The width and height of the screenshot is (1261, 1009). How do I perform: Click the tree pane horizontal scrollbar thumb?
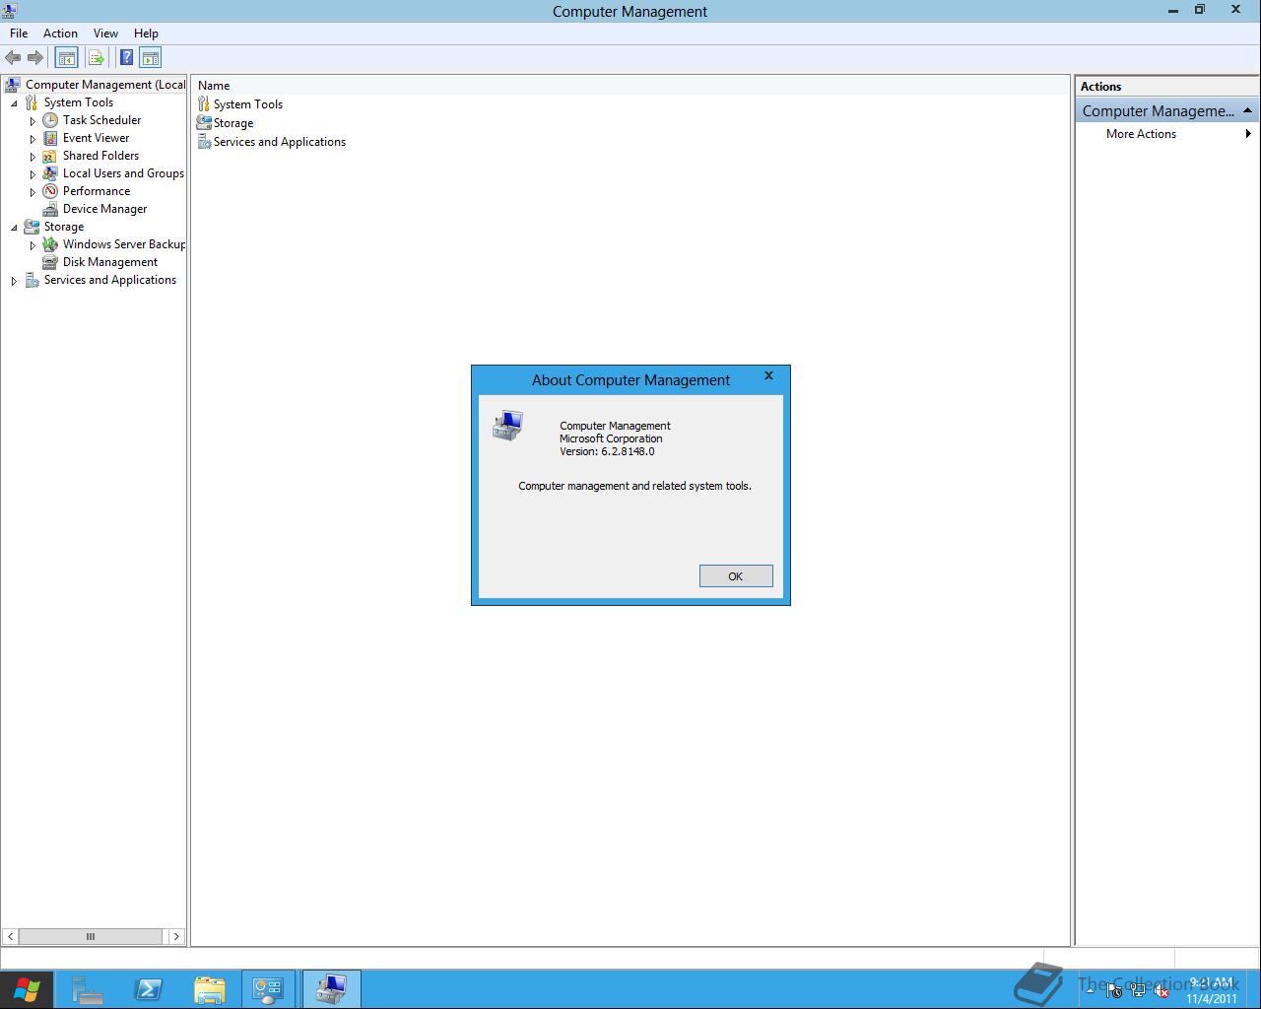[x=91, y=937]
